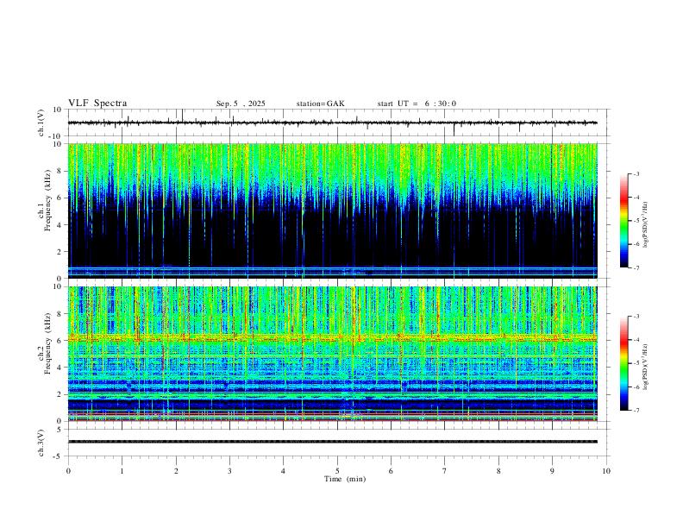This screenshot has width=683, height=528.
Task: Click the 'VLF Spectra' plot title
Action: point(97,104)
